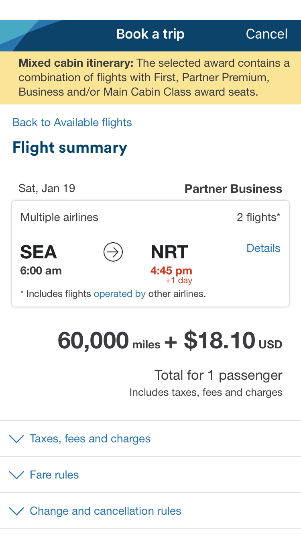This screenshot has height=536, width=301.
Task: Expand the Fare rules section label
Action: [54, 475]
